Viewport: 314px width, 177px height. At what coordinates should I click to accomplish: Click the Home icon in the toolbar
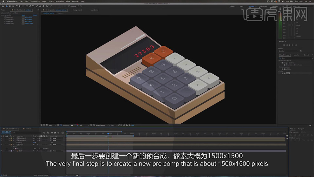(x=3, y=6)
